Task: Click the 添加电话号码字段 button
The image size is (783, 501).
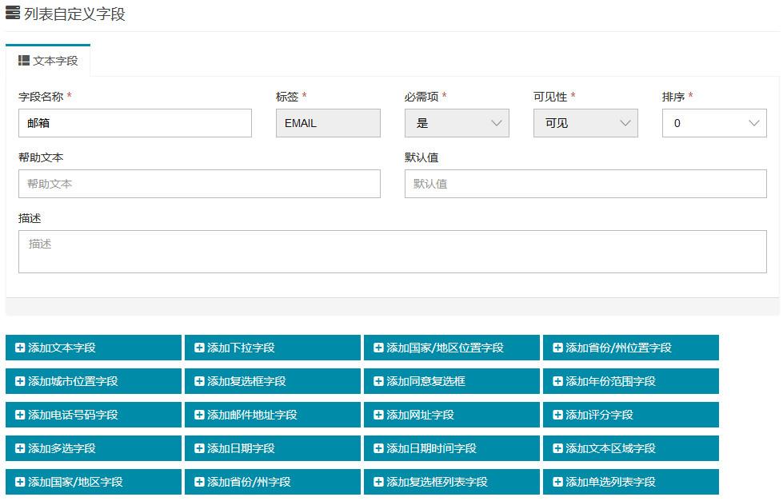Action: [x=94, y=415]
